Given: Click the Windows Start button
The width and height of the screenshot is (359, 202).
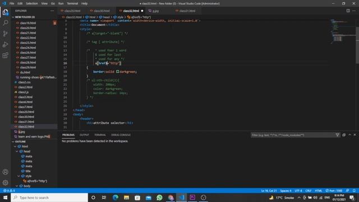Looking at the screenshot, I should [x=5, y=198].
